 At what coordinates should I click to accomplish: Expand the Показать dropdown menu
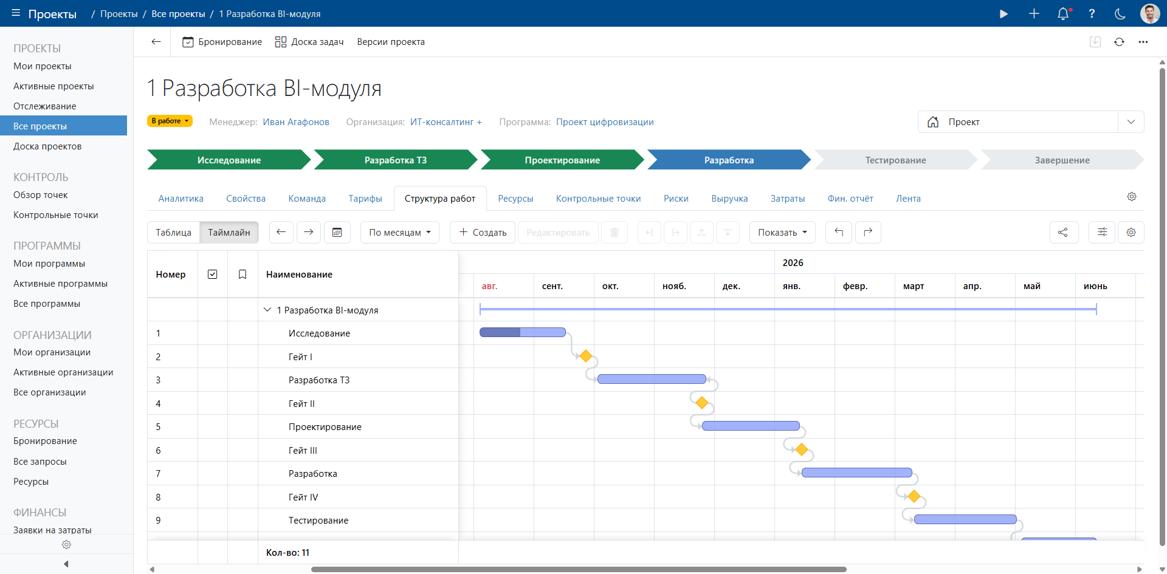[x=782, y=232]
